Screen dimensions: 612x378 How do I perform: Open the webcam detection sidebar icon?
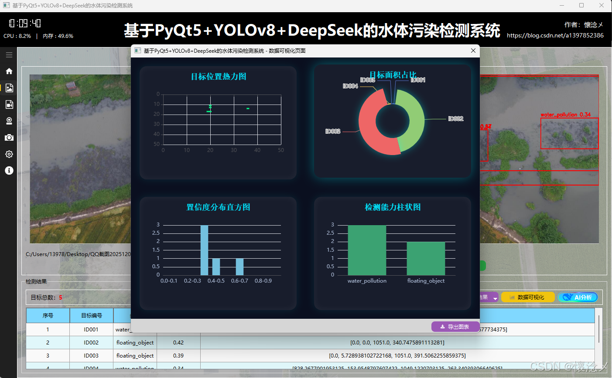click(x=9, y=121)
